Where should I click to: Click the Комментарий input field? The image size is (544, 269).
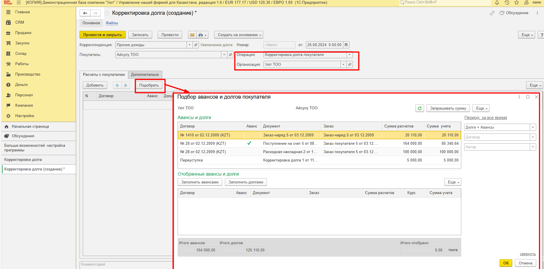coord(126,264)
